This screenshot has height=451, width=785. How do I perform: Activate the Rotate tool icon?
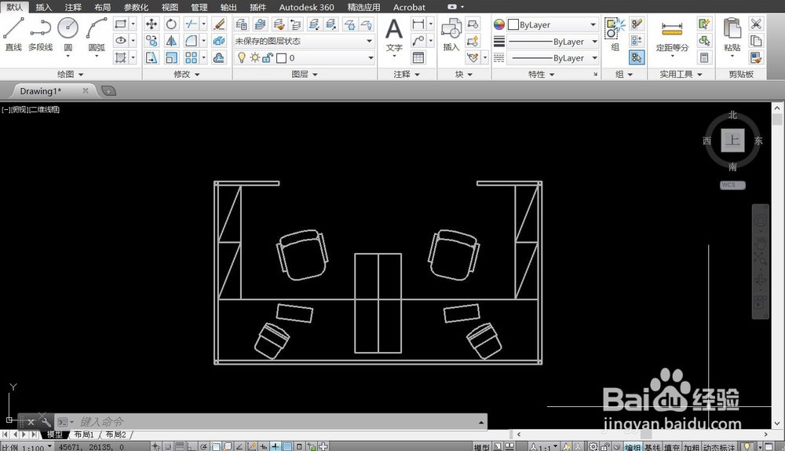click(x=171, y=24)
